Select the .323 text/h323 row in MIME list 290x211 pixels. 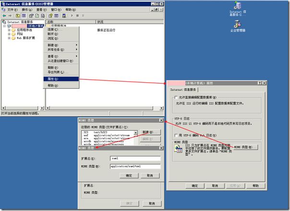(x=108, y=133)
